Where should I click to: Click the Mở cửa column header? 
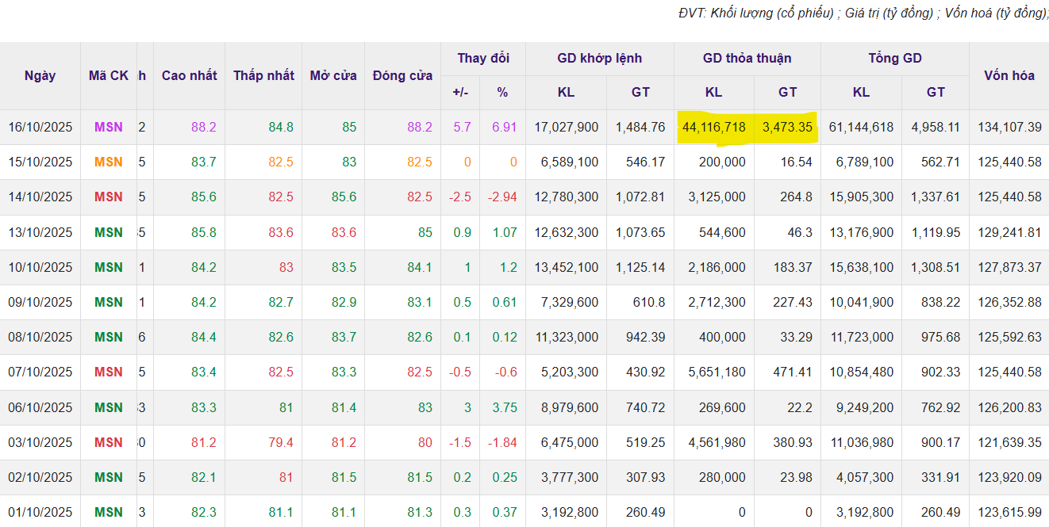click(332, 76)
